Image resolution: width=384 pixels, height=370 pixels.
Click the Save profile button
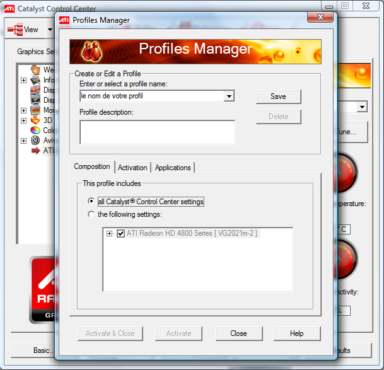click(278, 96)
